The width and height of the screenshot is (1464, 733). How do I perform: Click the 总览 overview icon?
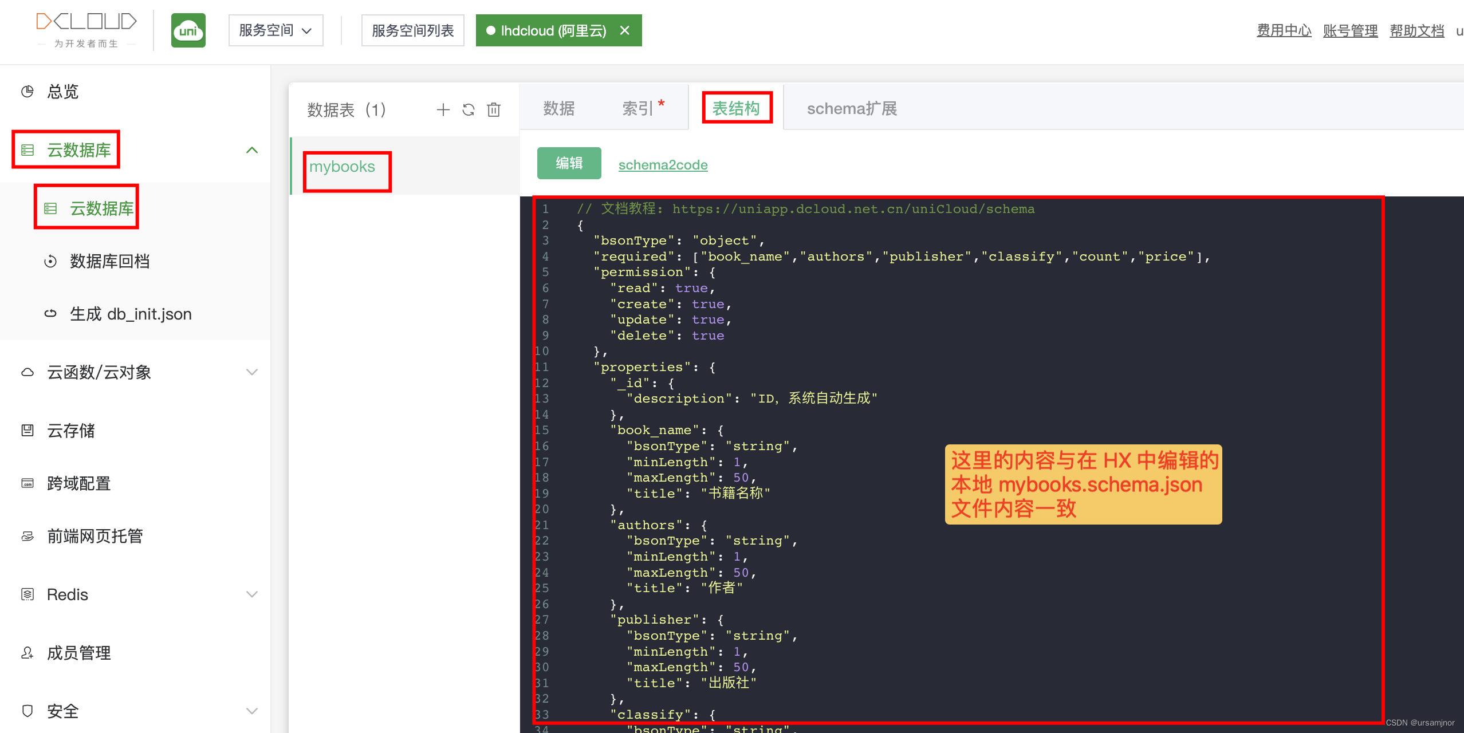coord(27,92)
